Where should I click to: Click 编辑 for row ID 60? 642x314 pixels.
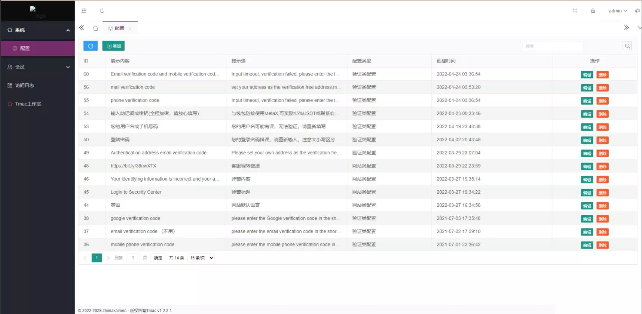pyautogui.click(x=587, y=75)
